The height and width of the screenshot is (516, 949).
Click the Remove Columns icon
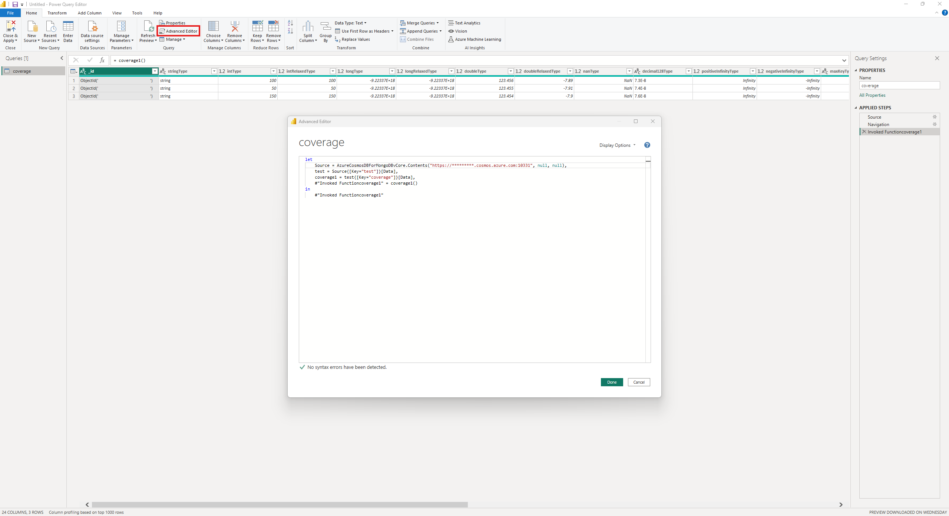(x=234, y=27)
